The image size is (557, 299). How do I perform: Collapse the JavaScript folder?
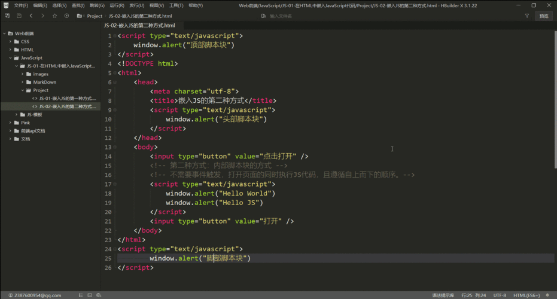[10, 57]
